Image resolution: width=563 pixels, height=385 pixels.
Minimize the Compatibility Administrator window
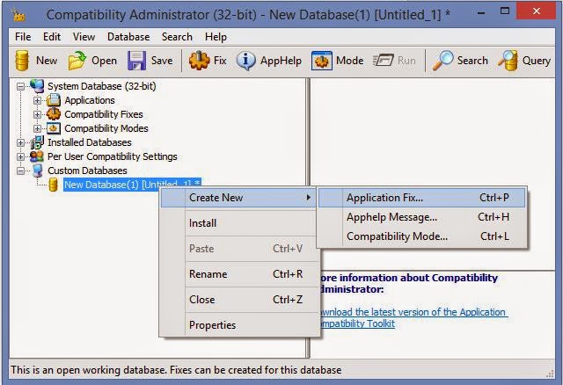481,13
